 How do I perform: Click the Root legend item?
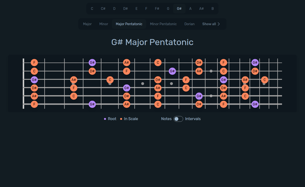coord(112,119)
